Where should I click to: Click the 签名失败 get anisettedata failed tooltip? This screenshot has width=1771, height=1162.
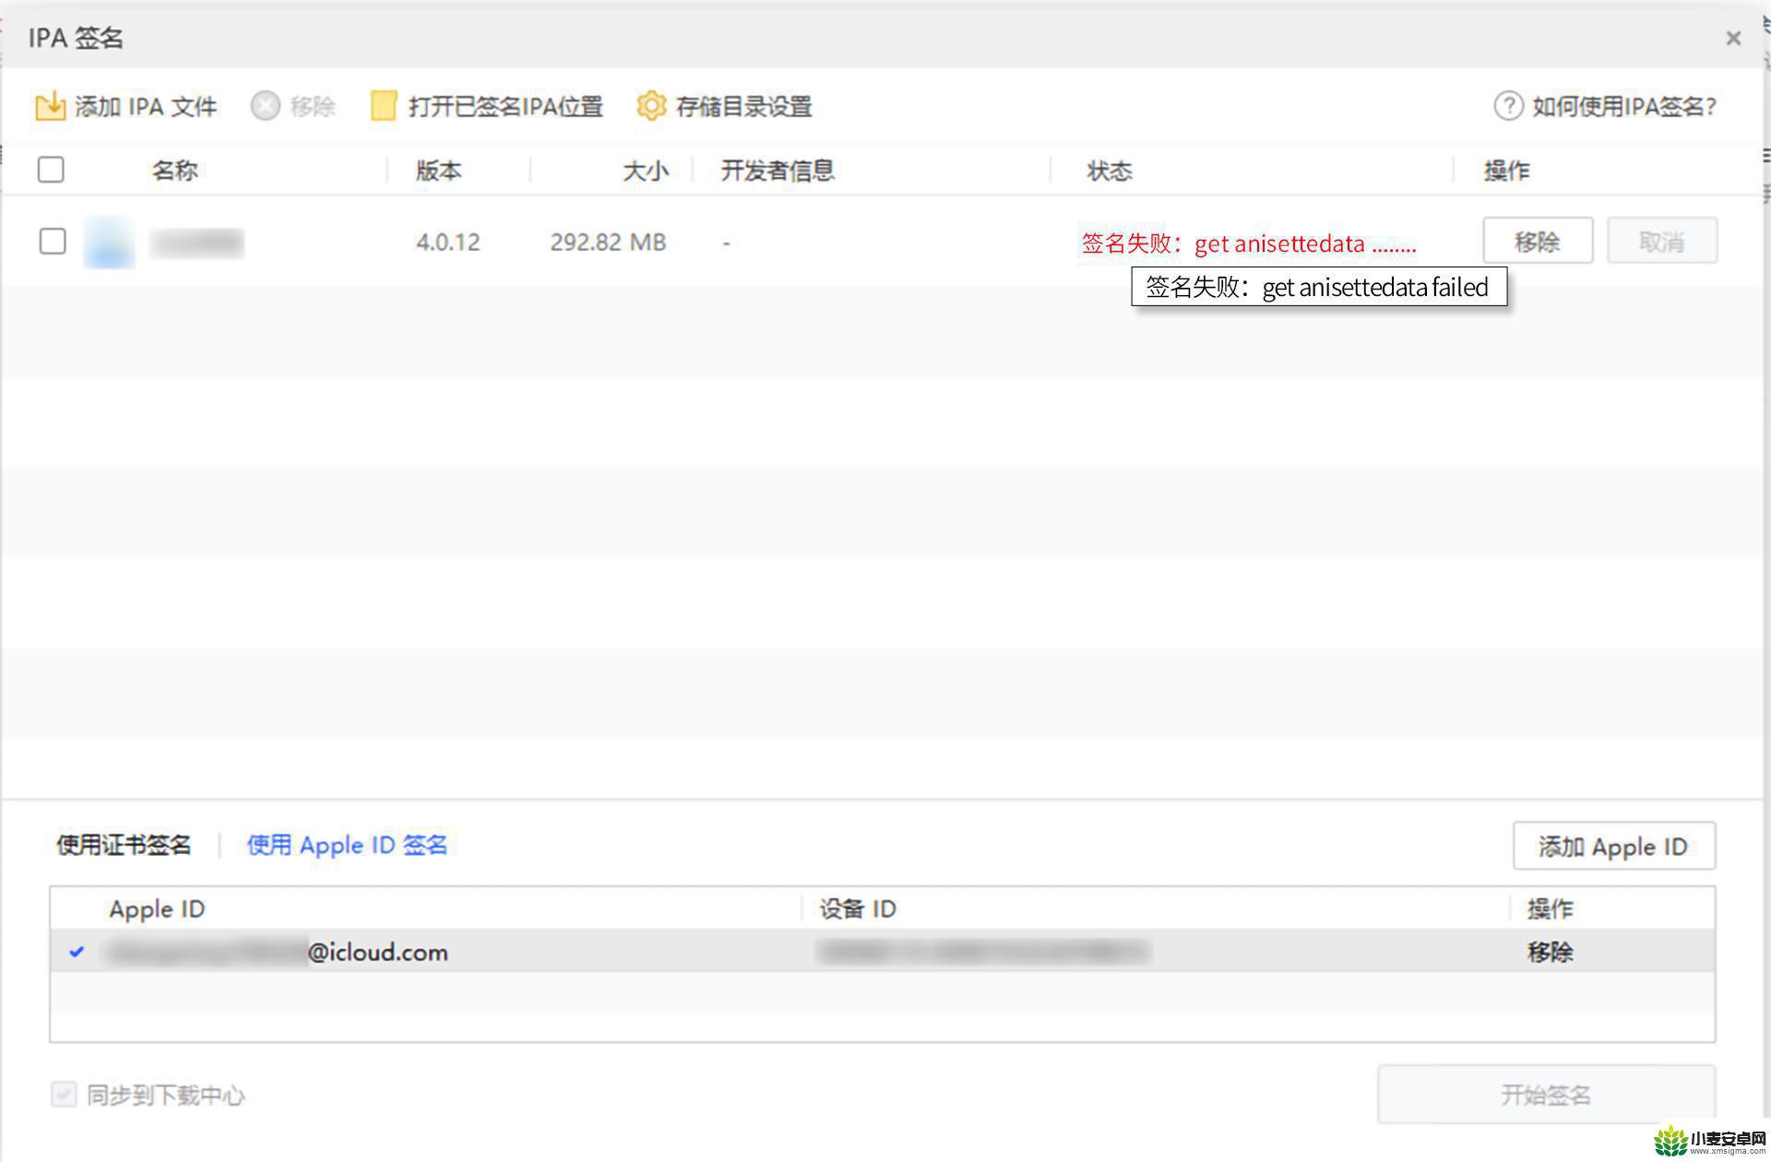(x=1319, y=287)
